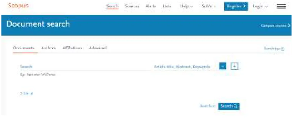The height and width of the screenshot is (118, 292).
Task: Expand the SciVal dropdown menu
Action: click(209, 6)
